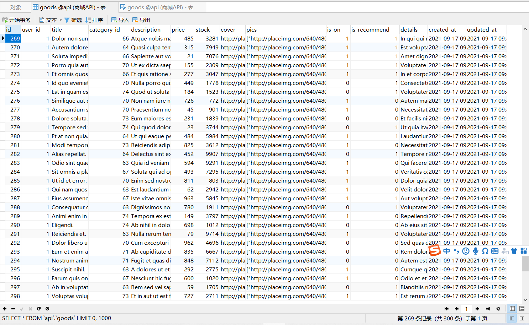
Task: Click the vertical scrollbar up arrow
Action: click(525, 29)
